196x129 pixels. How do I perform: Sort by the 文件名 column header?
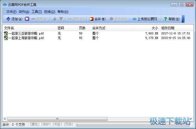coord(29,28)
